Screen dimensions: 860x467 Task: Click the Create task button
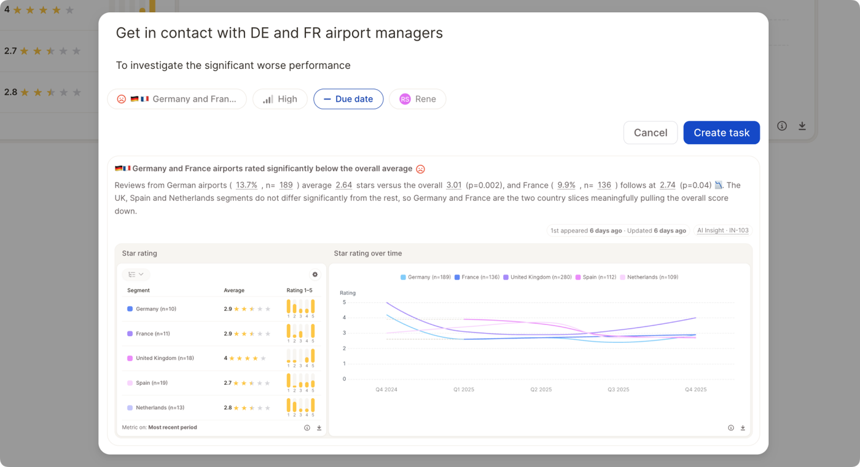[x=722, y=133]
